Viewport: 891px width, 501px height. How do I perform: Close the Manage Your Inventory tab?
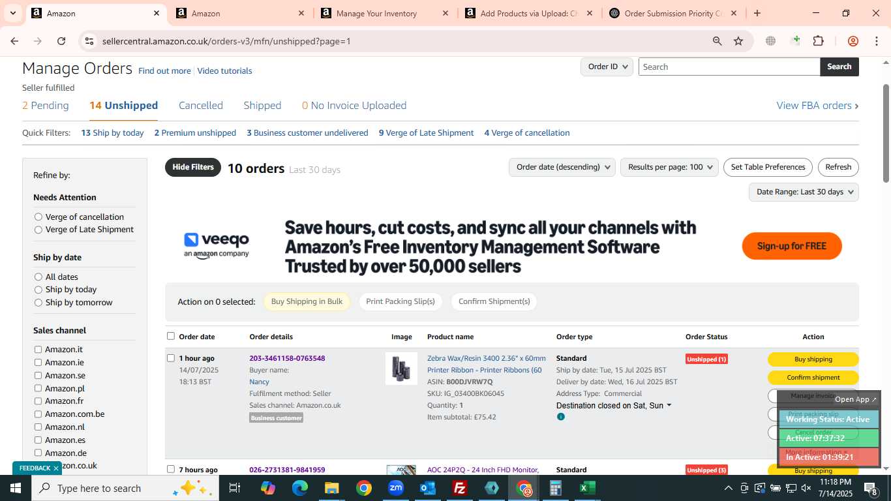pos(445,13)
